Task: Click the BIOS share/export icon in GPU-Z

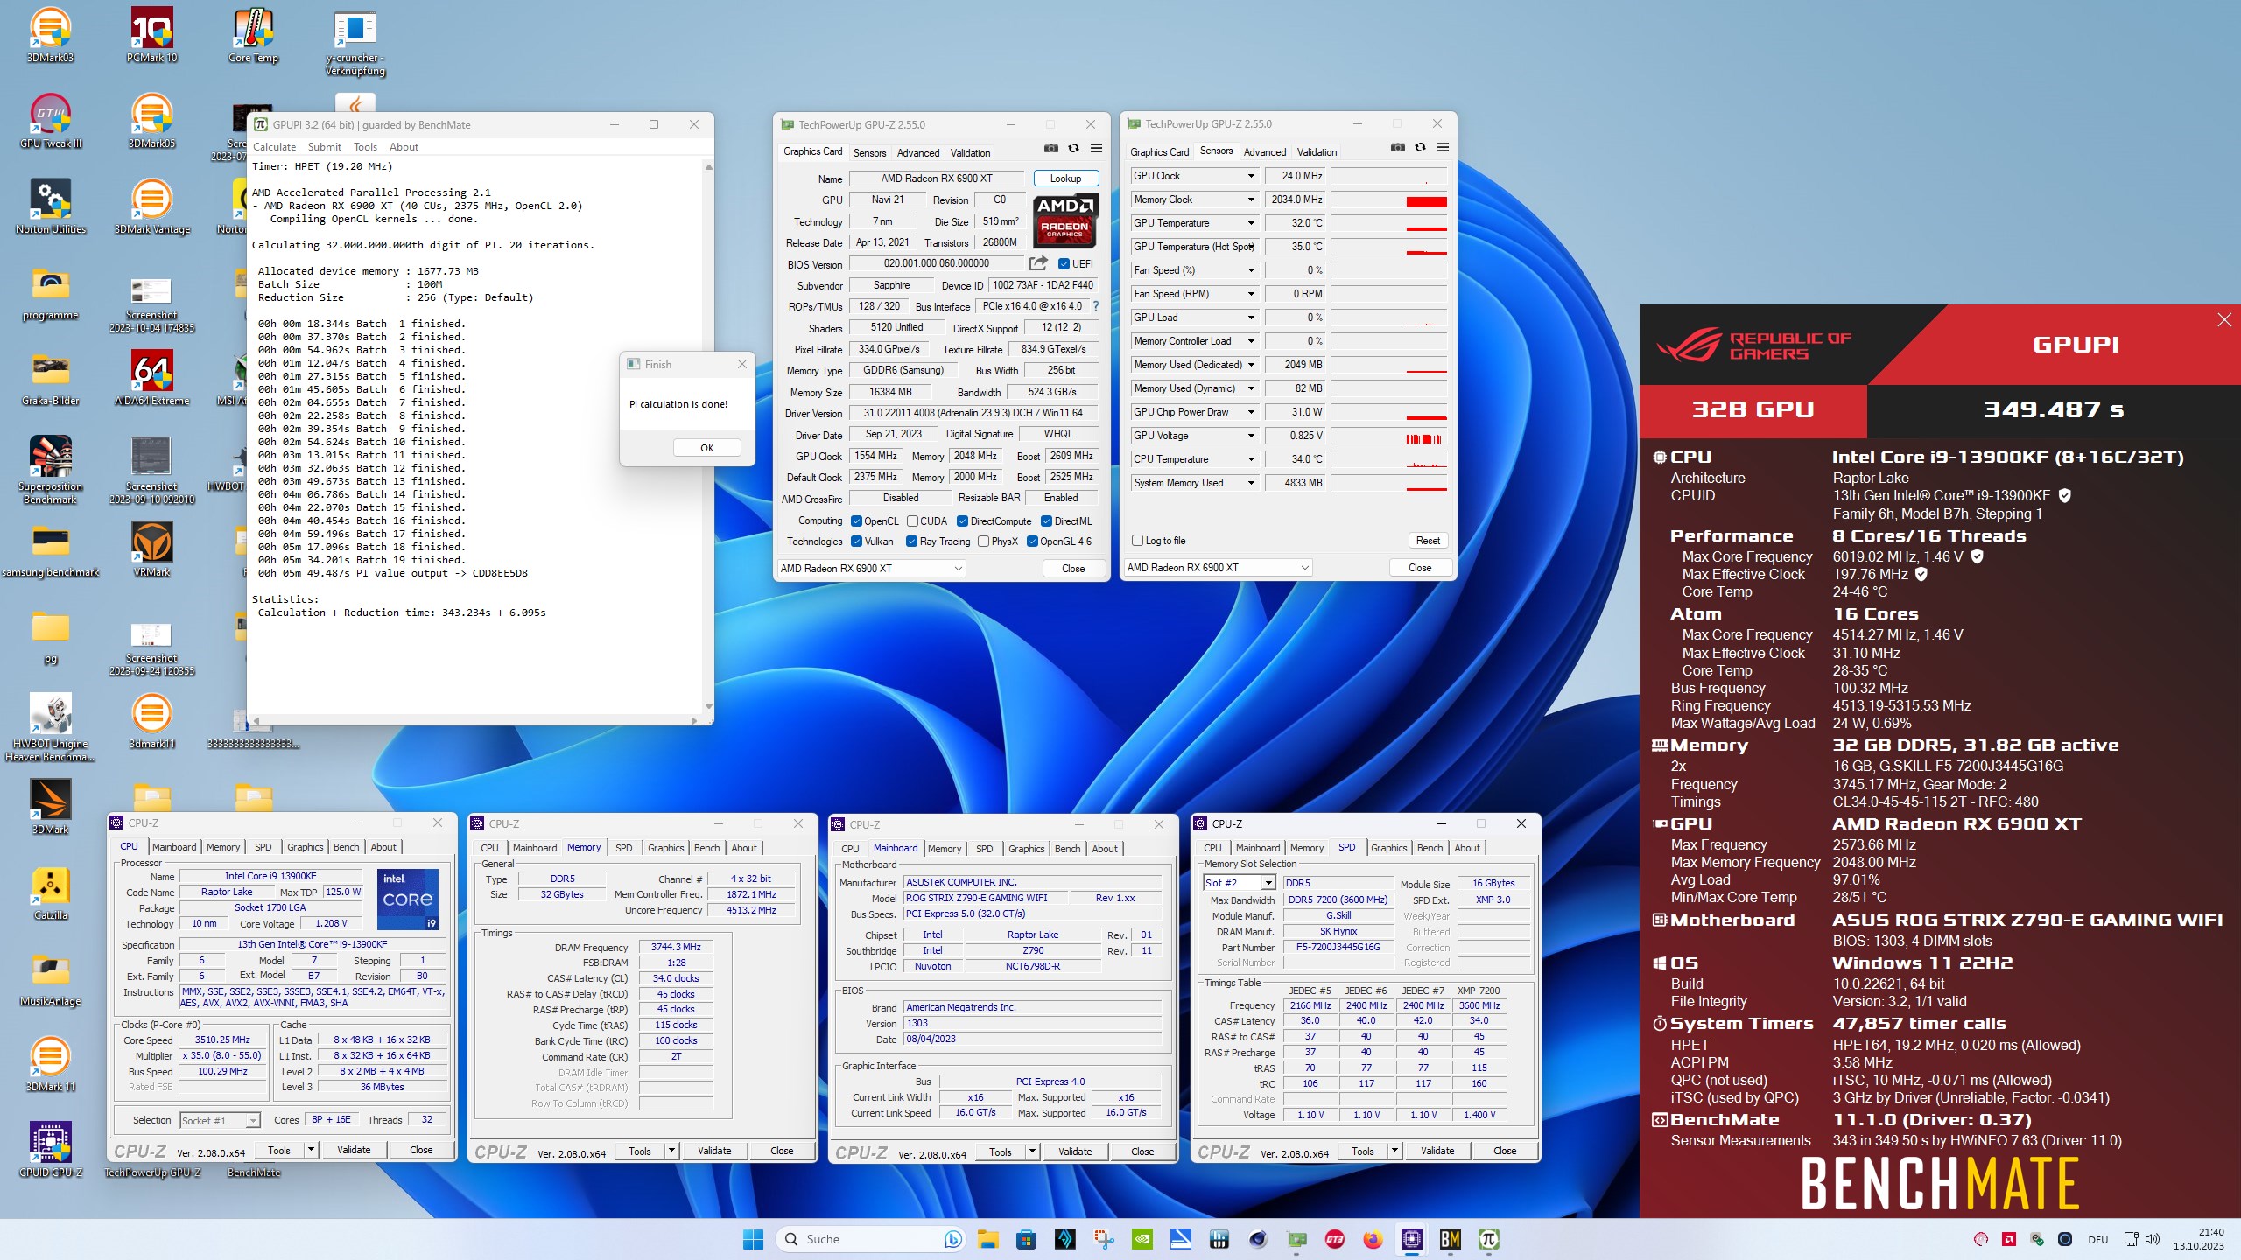Action: click(x=1038, y=263)
